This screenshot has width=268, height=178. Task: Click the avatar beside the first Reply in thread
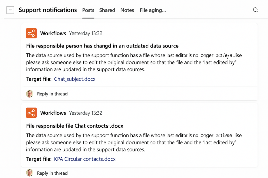29,94
